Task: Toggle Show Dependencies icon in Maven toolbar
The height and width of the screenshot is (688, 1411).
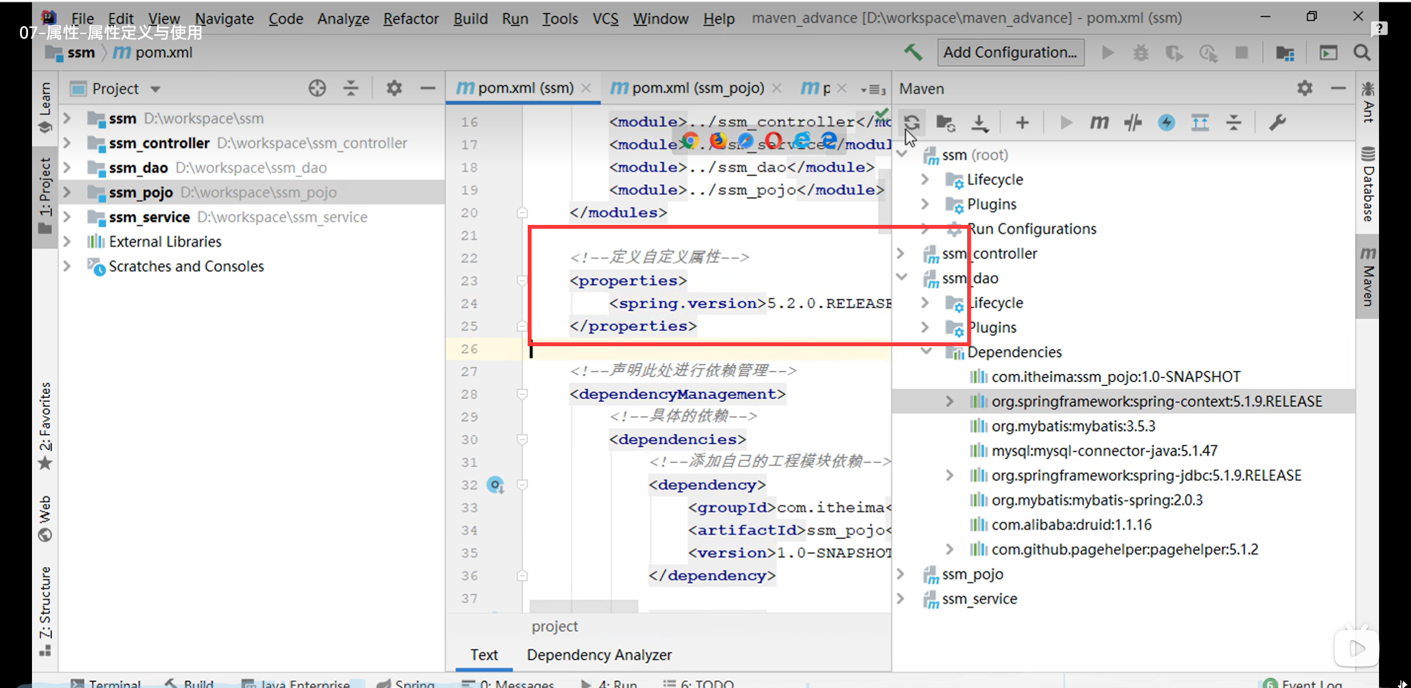Action: (1200, 122)
